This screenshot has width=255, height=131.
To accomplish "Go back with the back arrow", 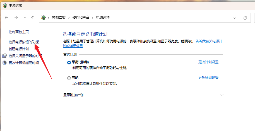I will 6,18.
